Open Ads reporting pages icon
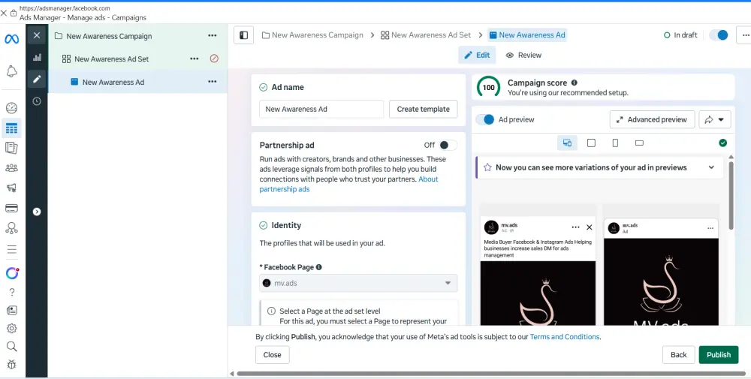751x379 pixels. click(11, 148)
